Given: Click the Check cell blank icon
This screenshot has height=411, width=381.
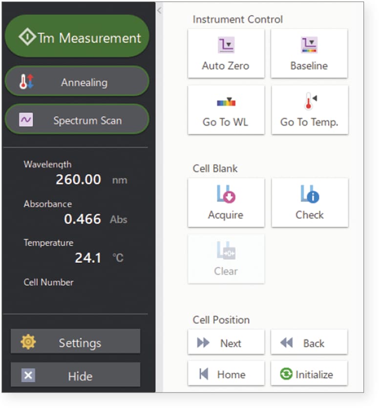Looking at the screenshot, I should coord(310,194).
